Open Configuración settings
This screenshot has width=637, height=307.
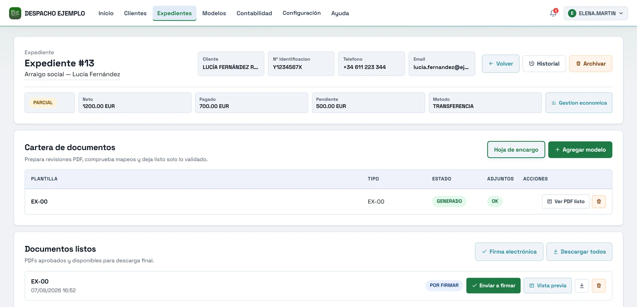click(302, 13)
